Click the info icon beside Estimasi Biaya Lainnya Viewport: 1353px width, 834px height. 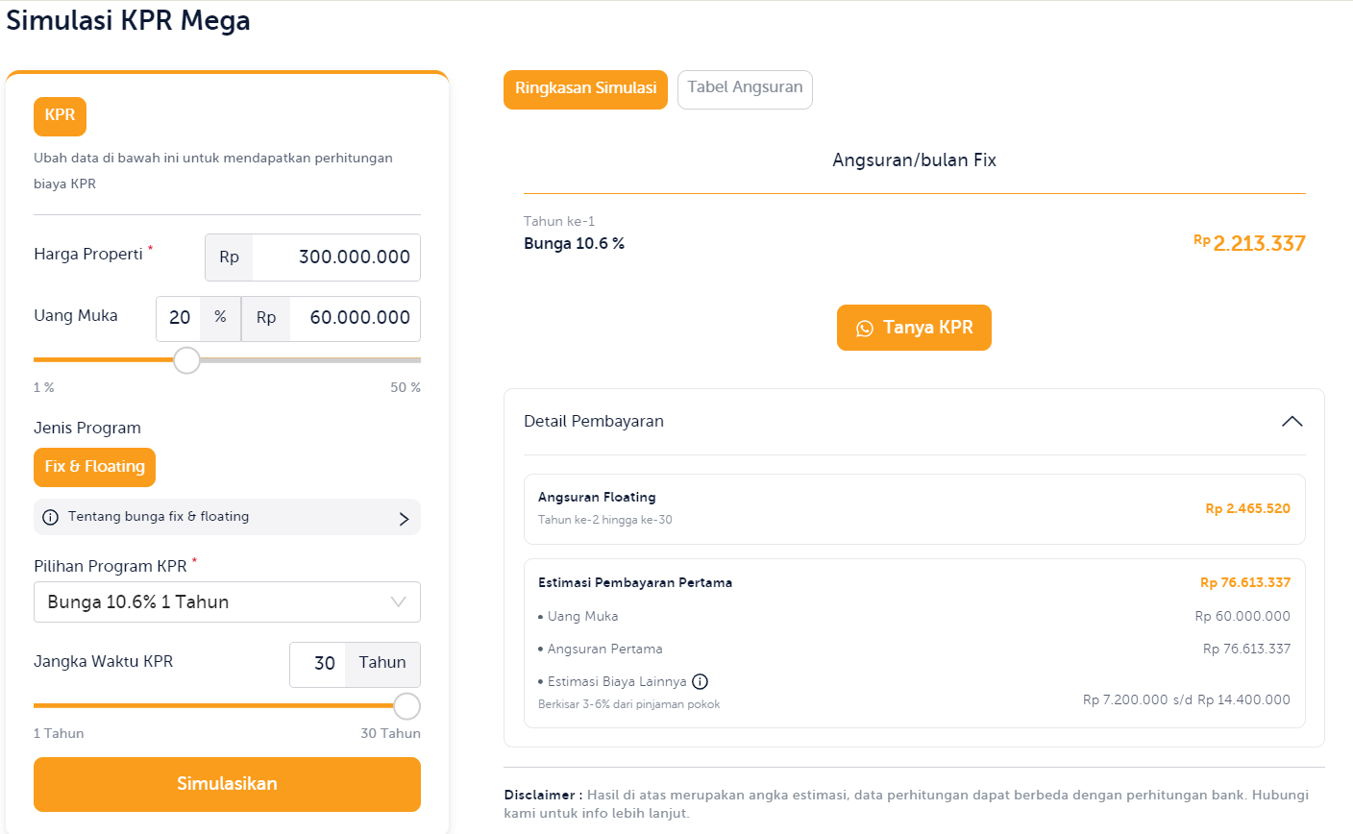coord(701,682)
